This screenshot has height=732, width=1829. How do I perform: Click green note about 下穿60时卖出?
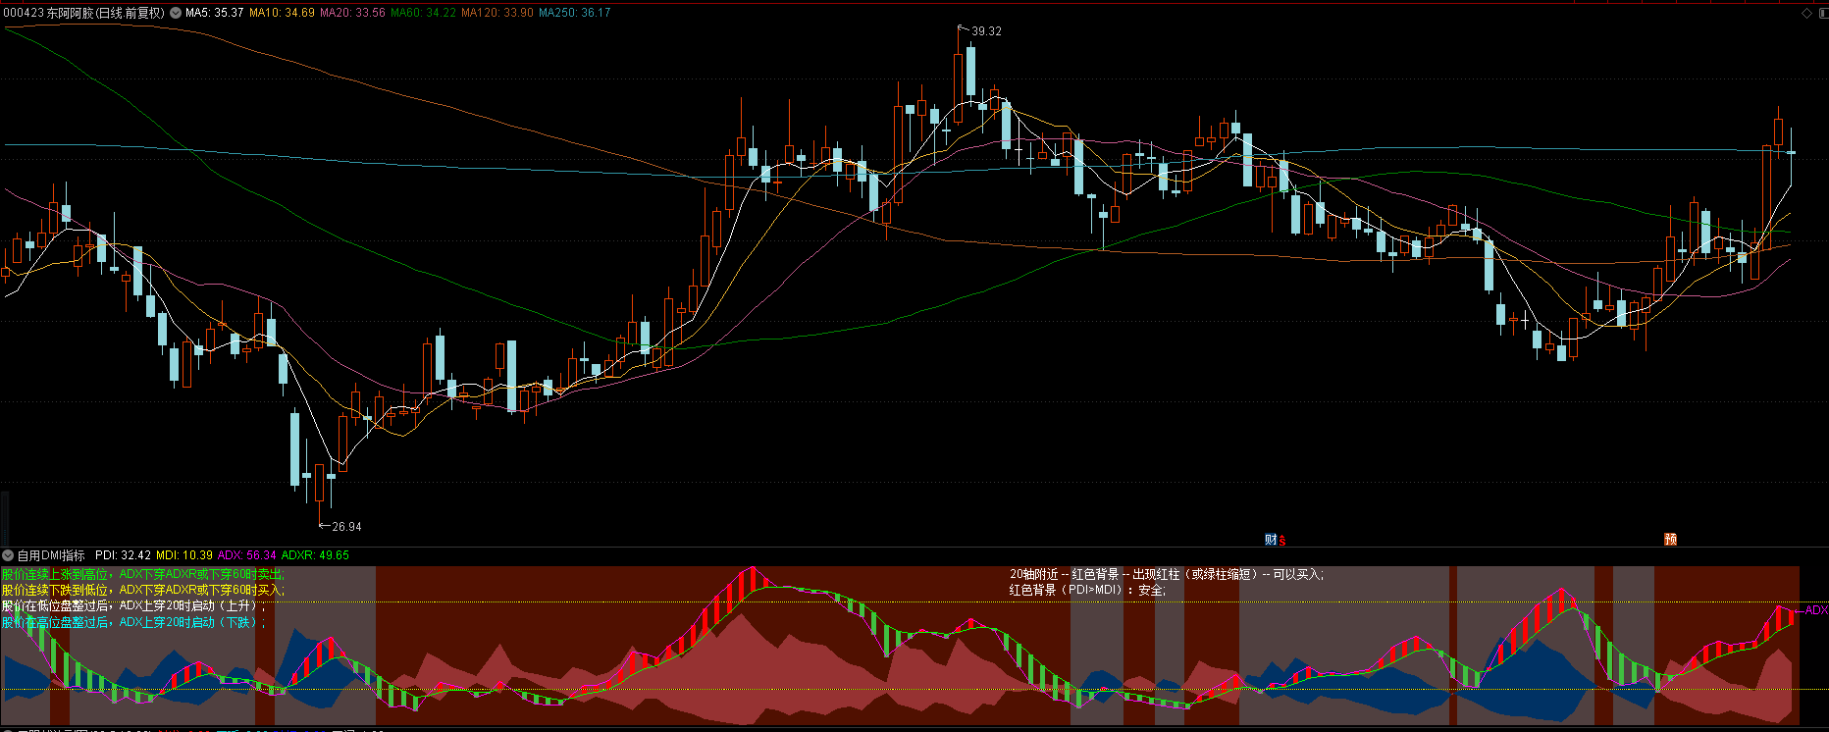click(143, 574)
